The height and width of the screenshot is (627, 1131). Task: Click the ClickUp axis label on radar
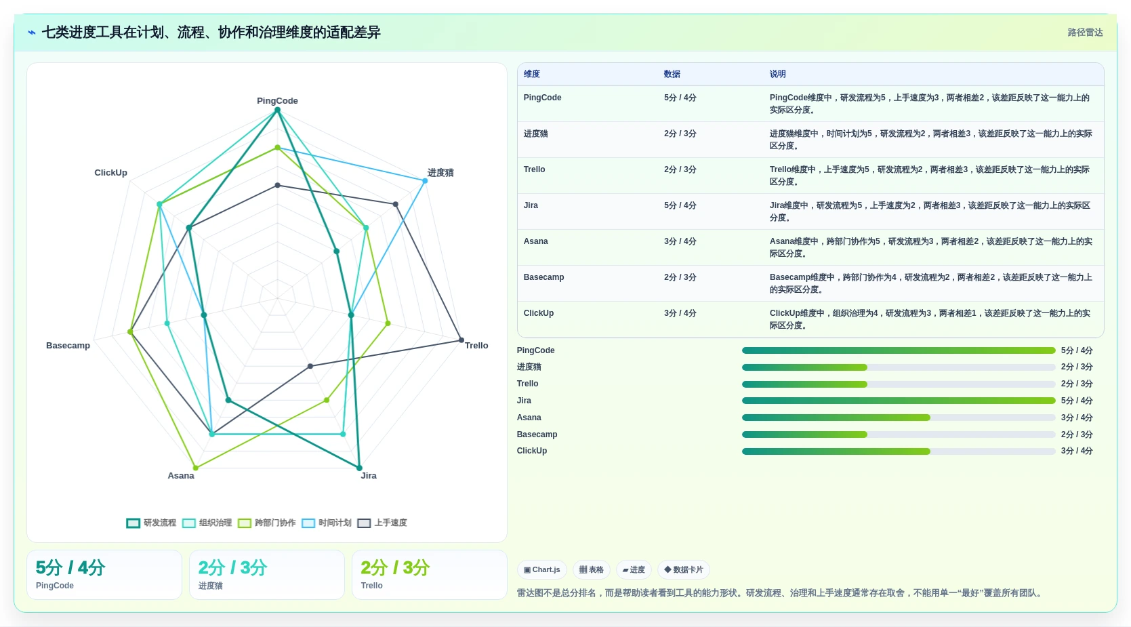tap(110, 173)
